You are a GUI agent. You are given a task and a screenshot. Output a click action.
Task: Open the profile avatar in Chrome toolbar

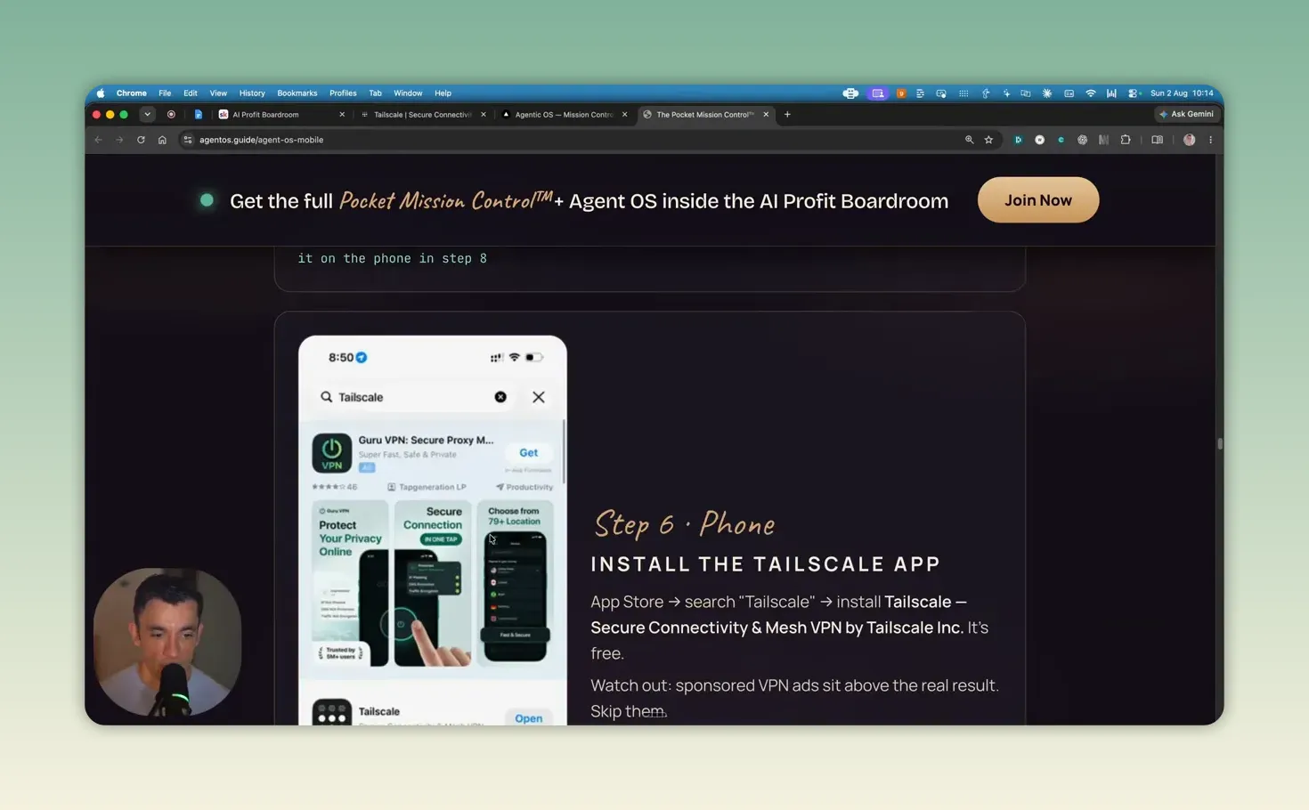(x=1189, y=140)
